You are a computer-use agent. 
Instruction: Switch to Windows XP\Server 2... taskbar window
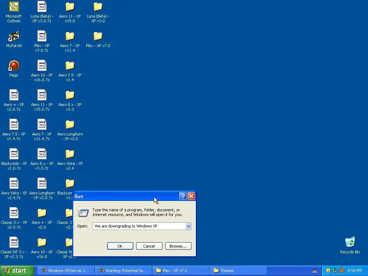[x=66, y=271]
